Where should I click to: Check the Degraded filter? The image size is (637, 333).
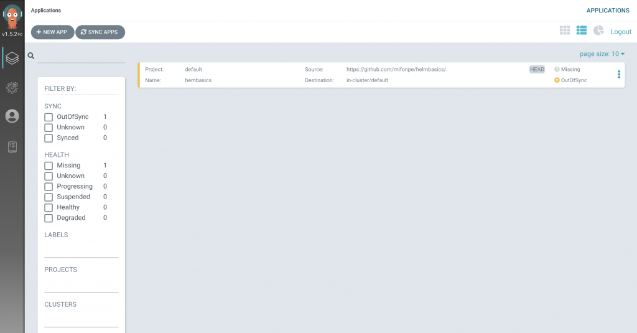click(49, 218)
